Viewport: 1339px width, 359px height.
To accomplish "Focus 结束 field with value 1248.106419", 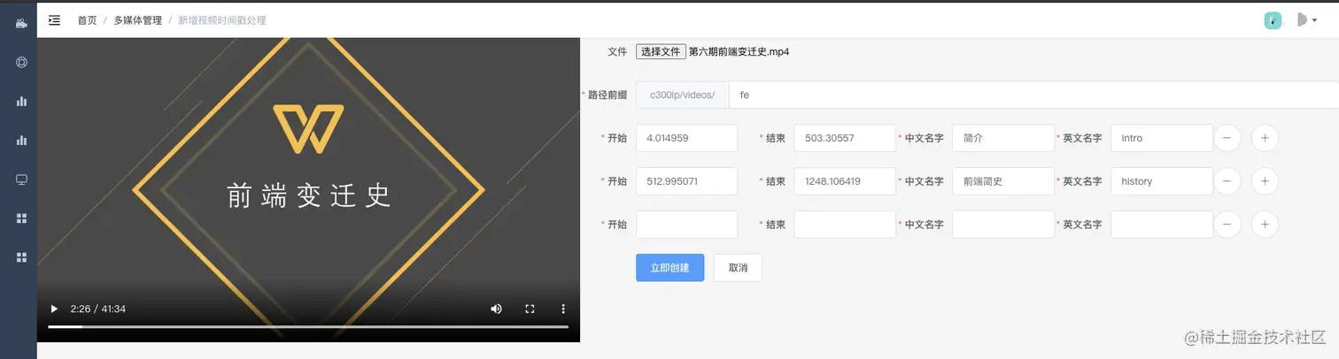I will 845,181.
